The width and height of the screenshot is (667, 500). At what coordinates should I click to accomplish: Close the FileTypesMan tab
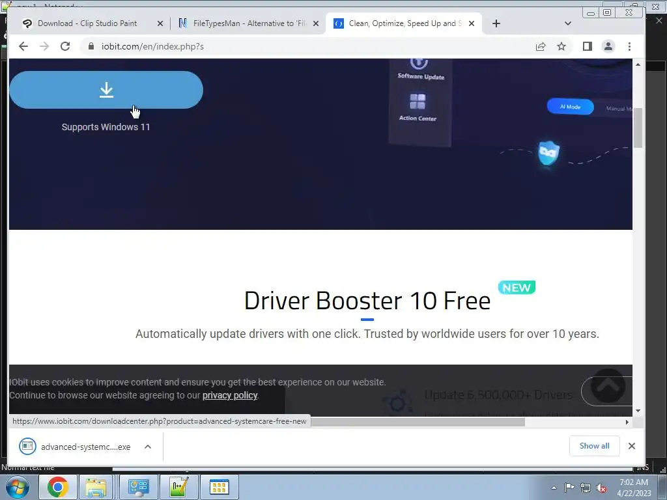(316, 24)
